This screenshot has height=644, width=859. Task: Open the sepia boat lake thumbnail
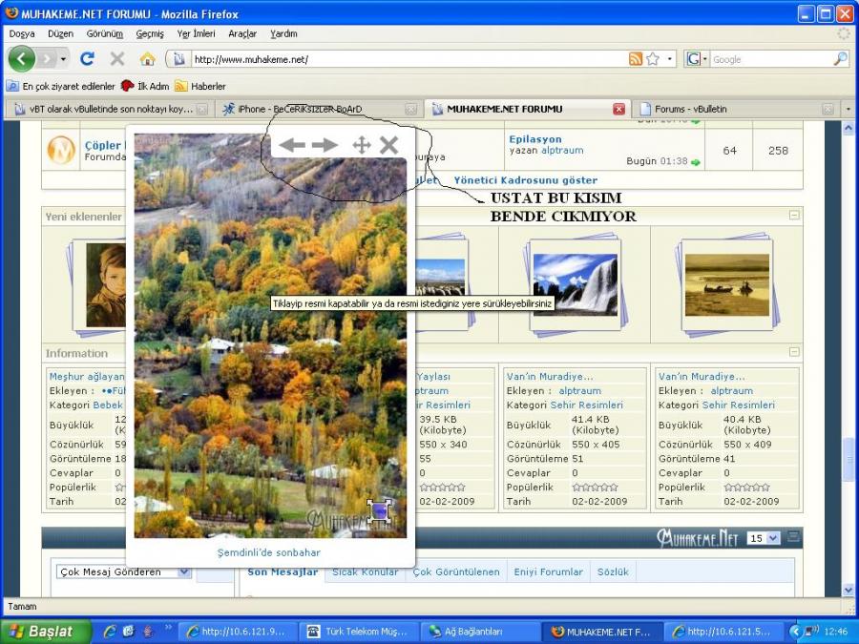coord(727,284)
